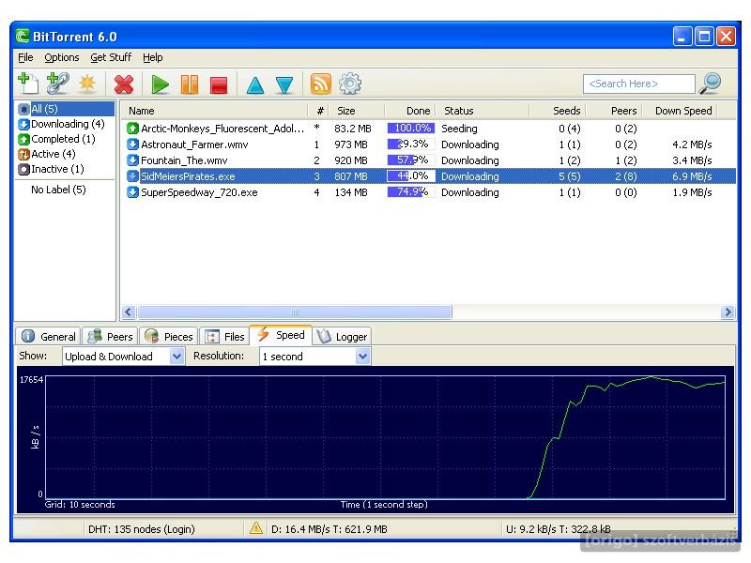
Task: Click the SidMeiersPirates.exe download icon
Action: pos(132,176)
